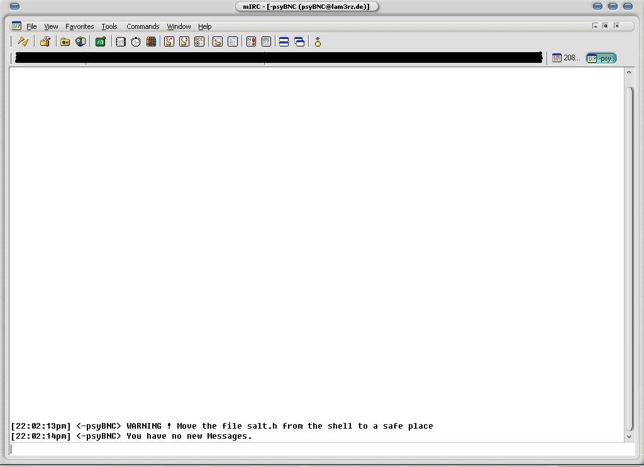Close the inner psyBNC child window
644x467 pixels.
[616, 26]
